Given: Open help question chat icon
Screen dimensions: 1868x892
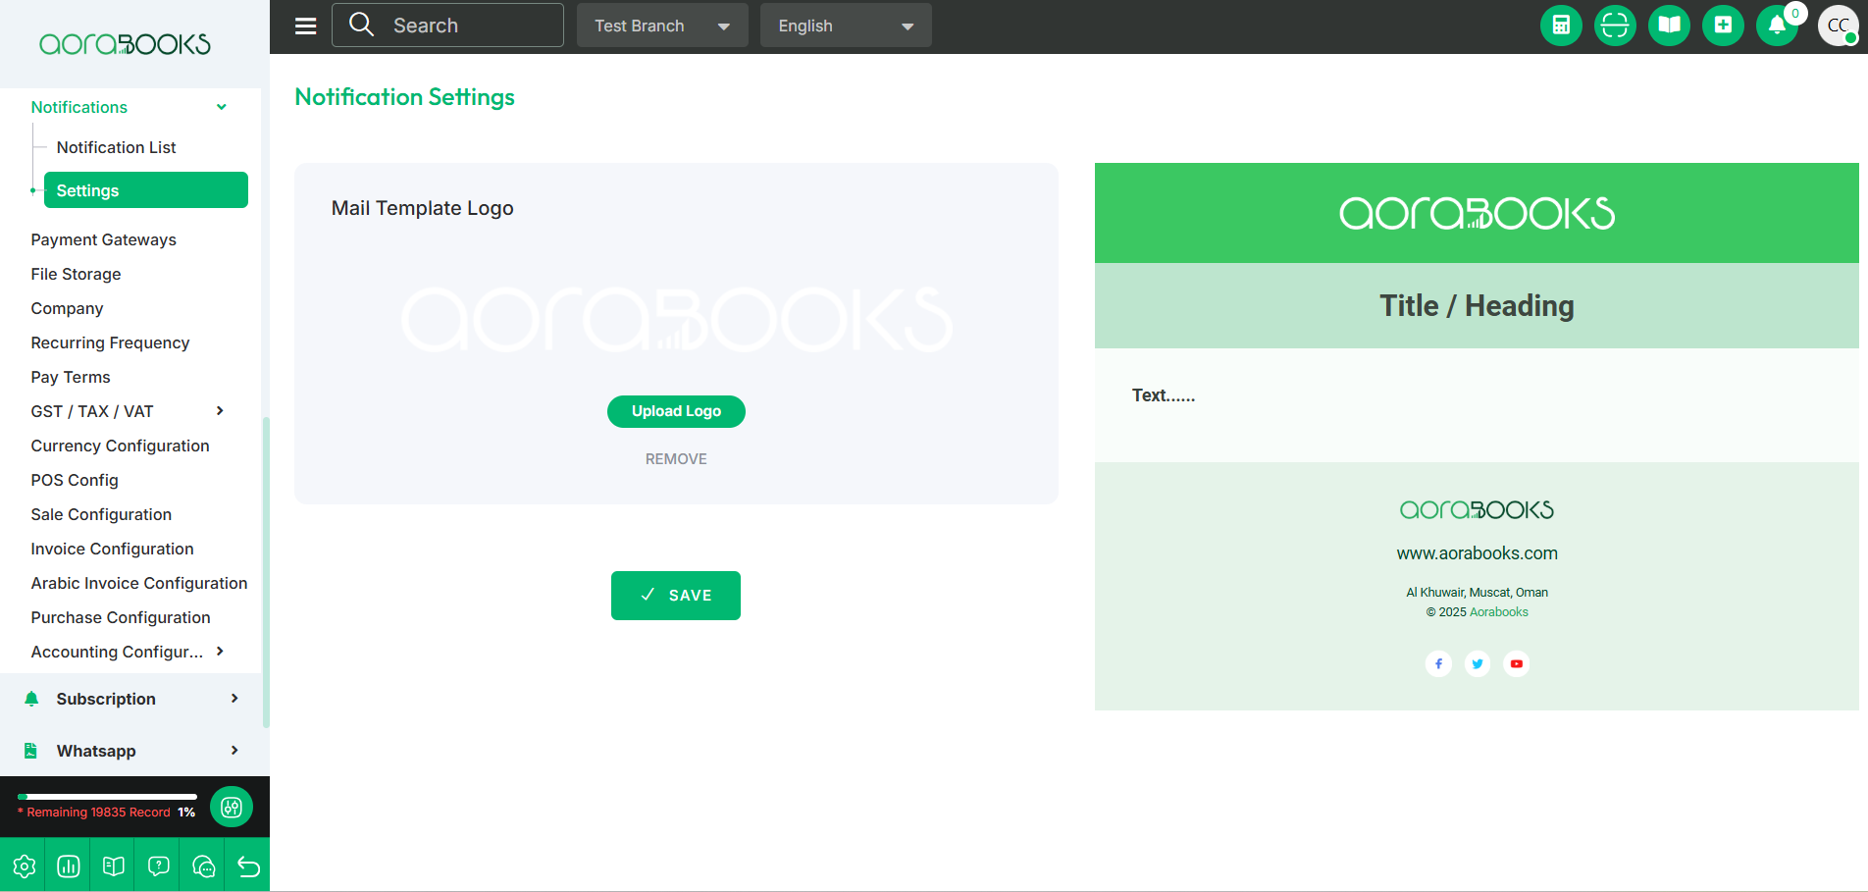Looking at the screenshot, I should tap(159, 866).
